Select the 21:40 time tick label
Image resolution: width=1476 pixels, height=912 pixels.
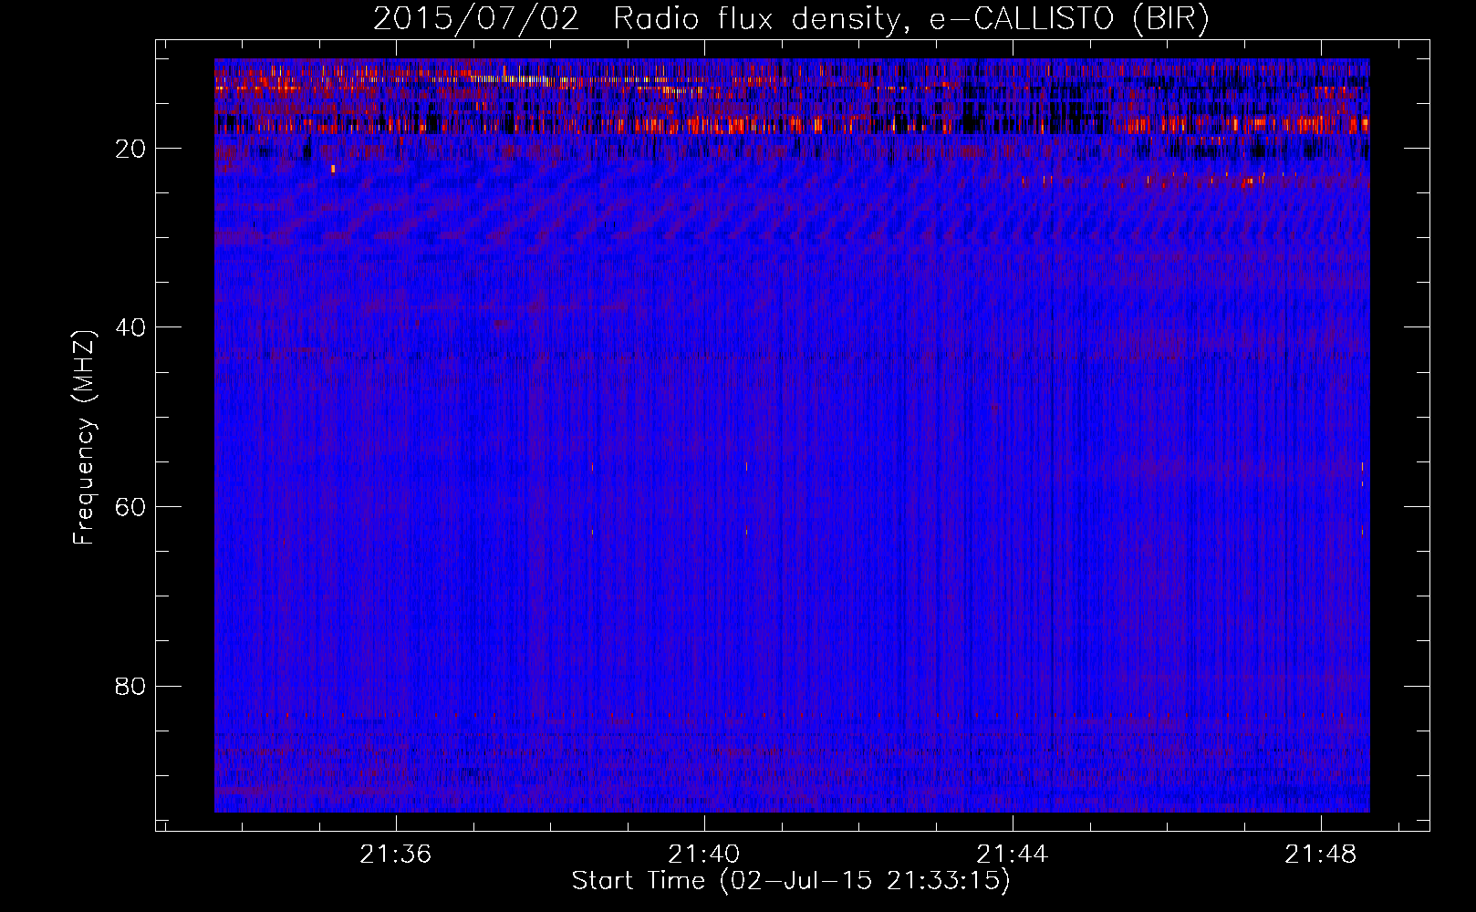[x=703, y=855]
